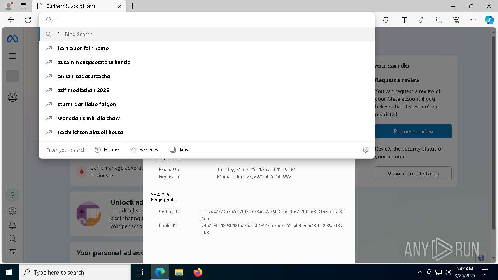The height and width of the screenshot is (280, 498).
Task: Toggle split screen view icon
Action: pos(404,20)
